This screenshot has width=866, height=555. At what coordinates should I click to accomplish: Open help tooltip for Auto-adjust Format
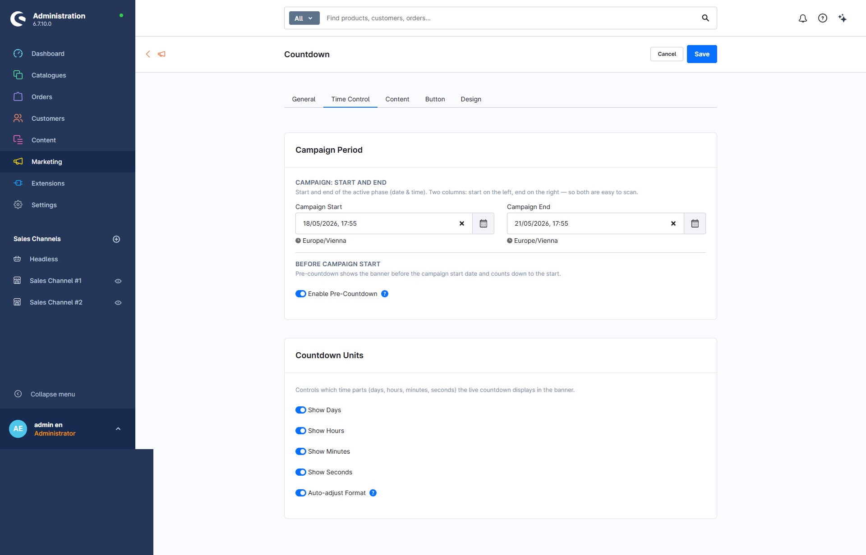[x=373, y=493]
